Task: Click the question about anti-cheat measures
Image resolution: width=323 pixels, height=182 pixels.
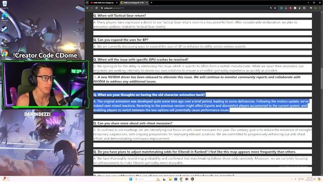Action: coord(133,123)
